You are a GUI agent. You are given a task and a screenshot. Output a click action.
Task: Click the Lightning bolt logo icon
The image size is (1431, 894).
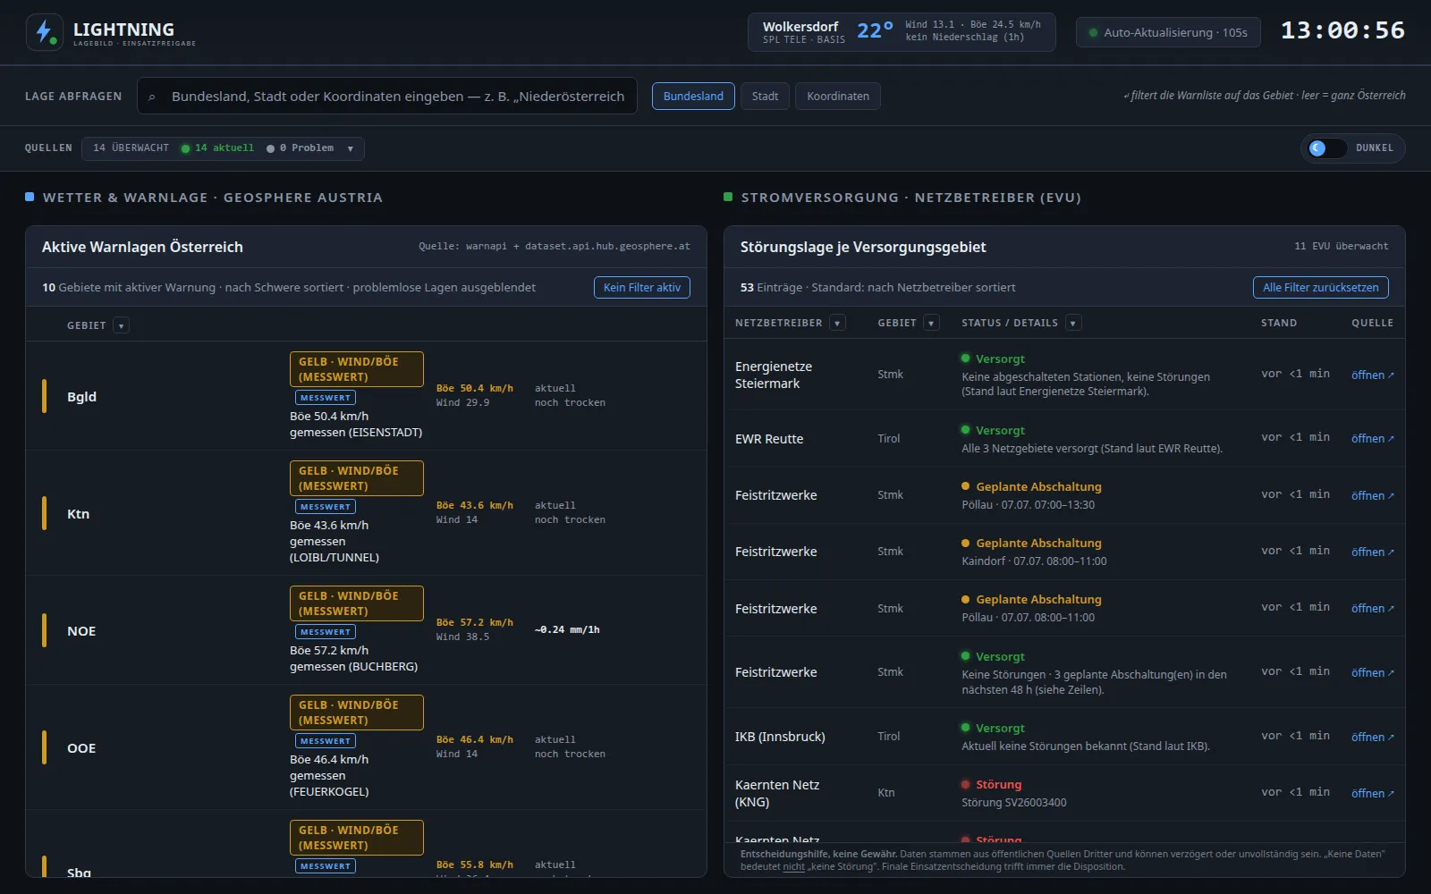(45, 32)
